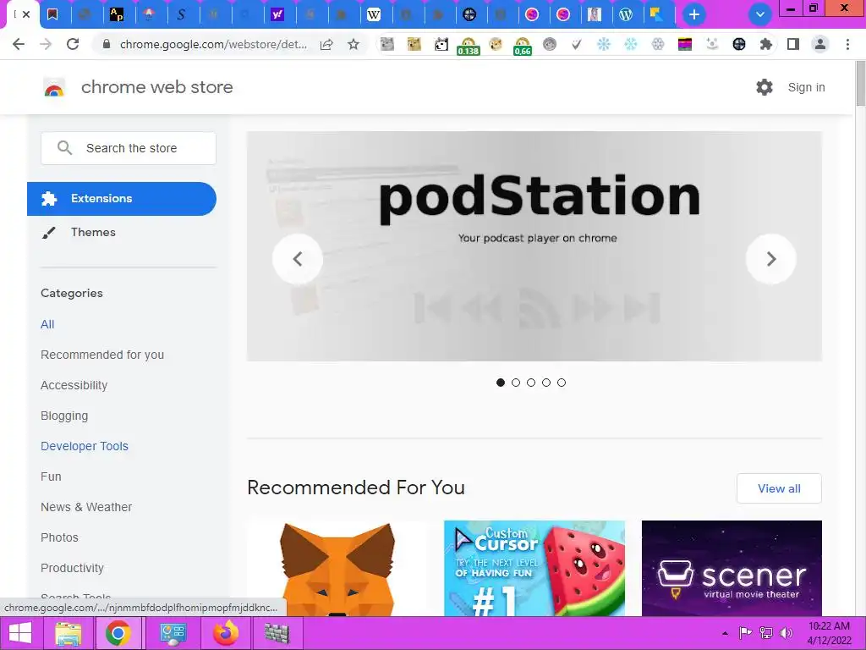Open the brick wall firewall taskbar icon

(x=277, y=633)
